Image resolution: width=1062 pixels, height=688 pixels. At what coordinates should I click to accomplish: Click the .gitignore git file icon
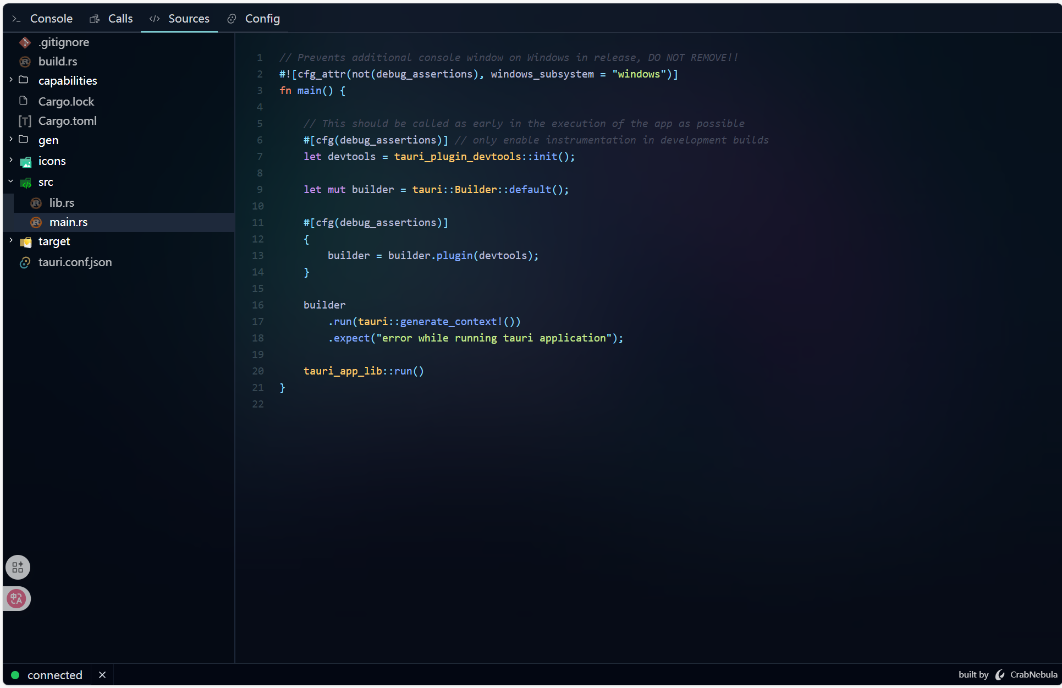click(x=25, y=42)
